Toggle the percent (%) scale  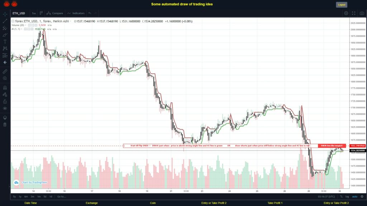pos(341,196)
